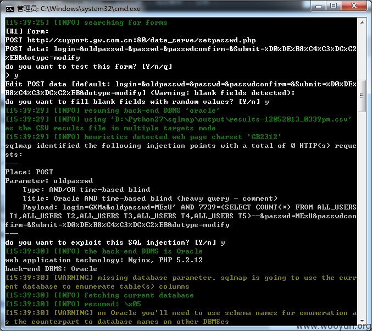Click 'do you want to exploit this SQL injection?' line
This screenshot has width=372, height=331.
tap(115, 242)
